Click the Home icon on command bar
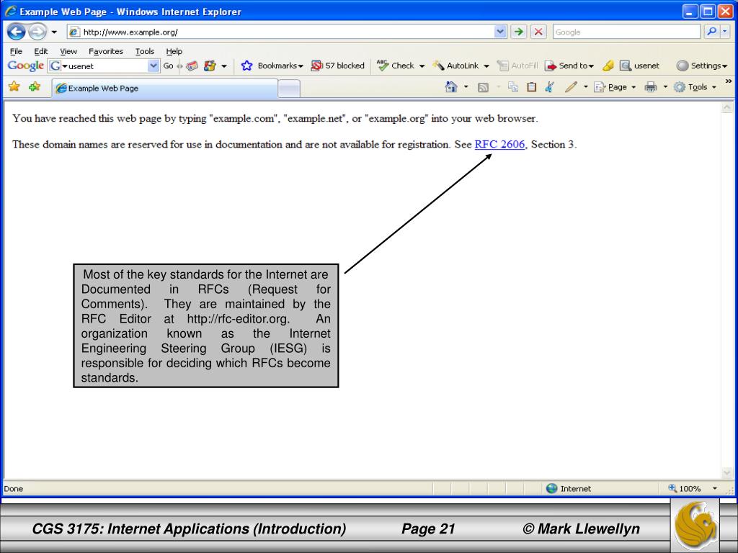The width and height of the screenshot is (738, 553). point(451,87)
